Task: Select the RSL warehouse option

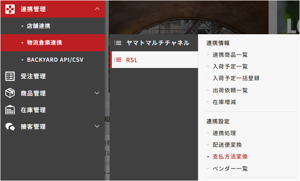Action: point(154,59)
